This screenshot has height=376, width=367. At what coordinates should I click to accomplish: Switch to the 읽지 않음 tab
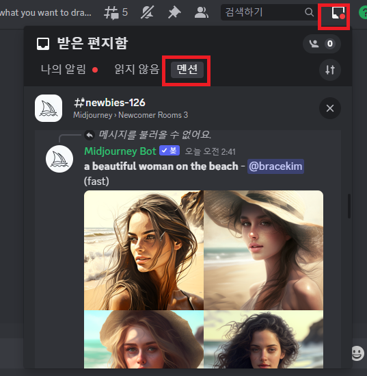pyautogui.click(x=137, y=69)
